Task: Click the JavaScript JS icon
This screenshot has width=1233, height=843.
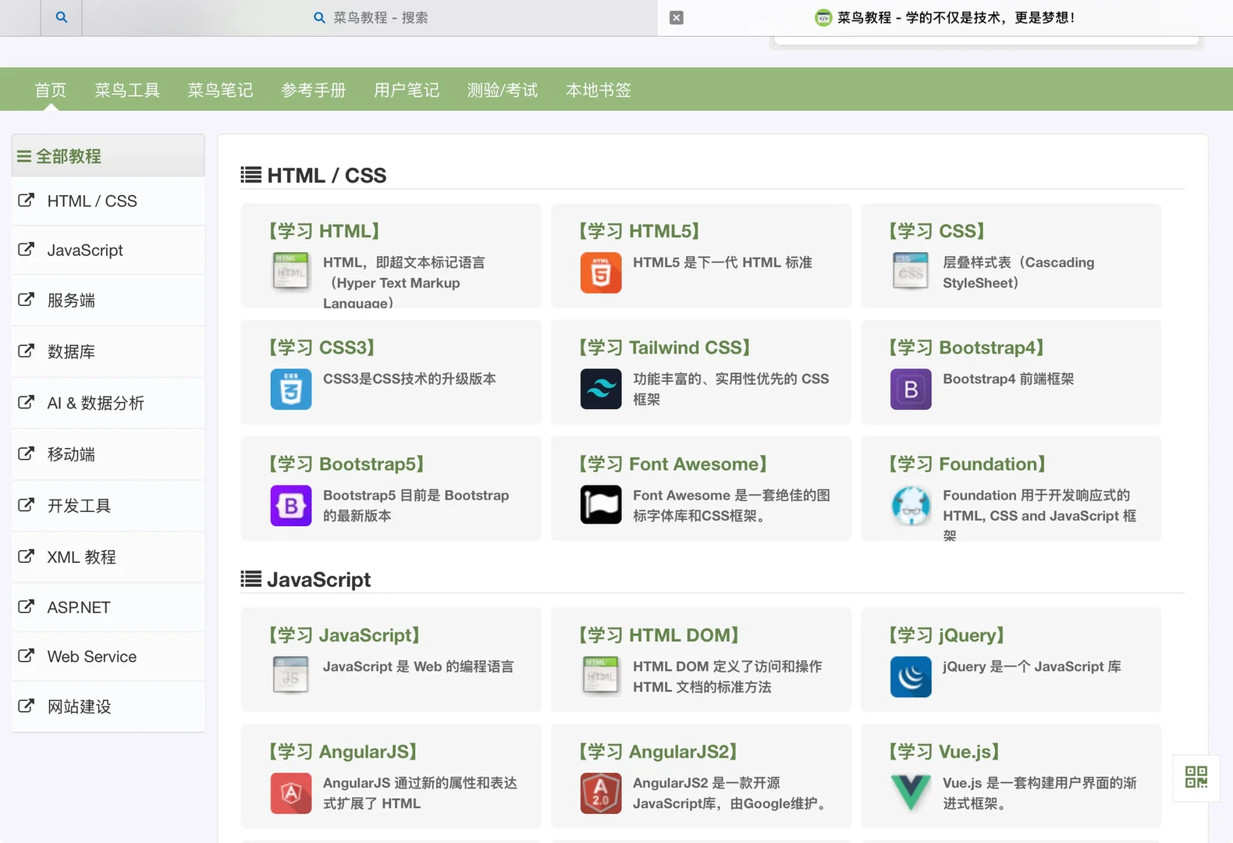Action: pyautogui.click(x=290, y=676)
